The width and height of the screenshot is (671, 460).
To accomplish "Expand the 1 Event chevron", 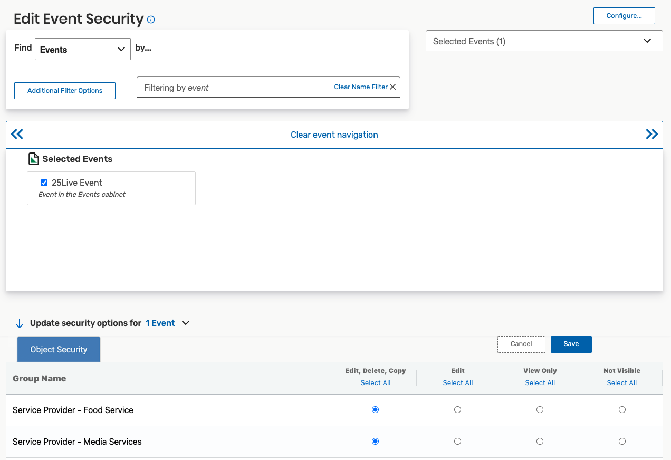I will pos(186,323).
